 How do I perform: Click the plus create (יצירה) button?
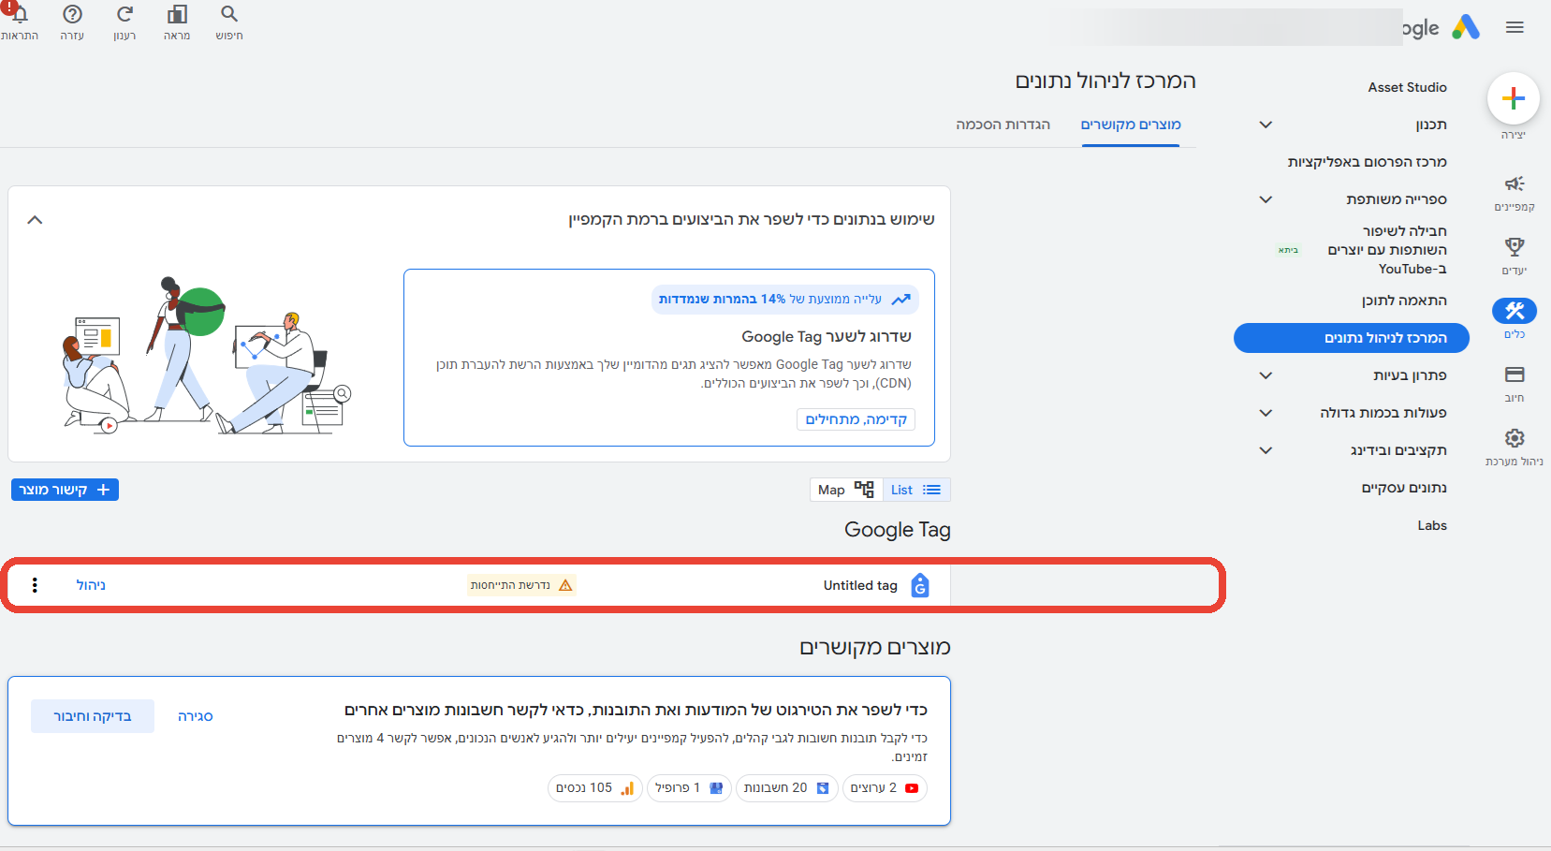coord(1514,98)
